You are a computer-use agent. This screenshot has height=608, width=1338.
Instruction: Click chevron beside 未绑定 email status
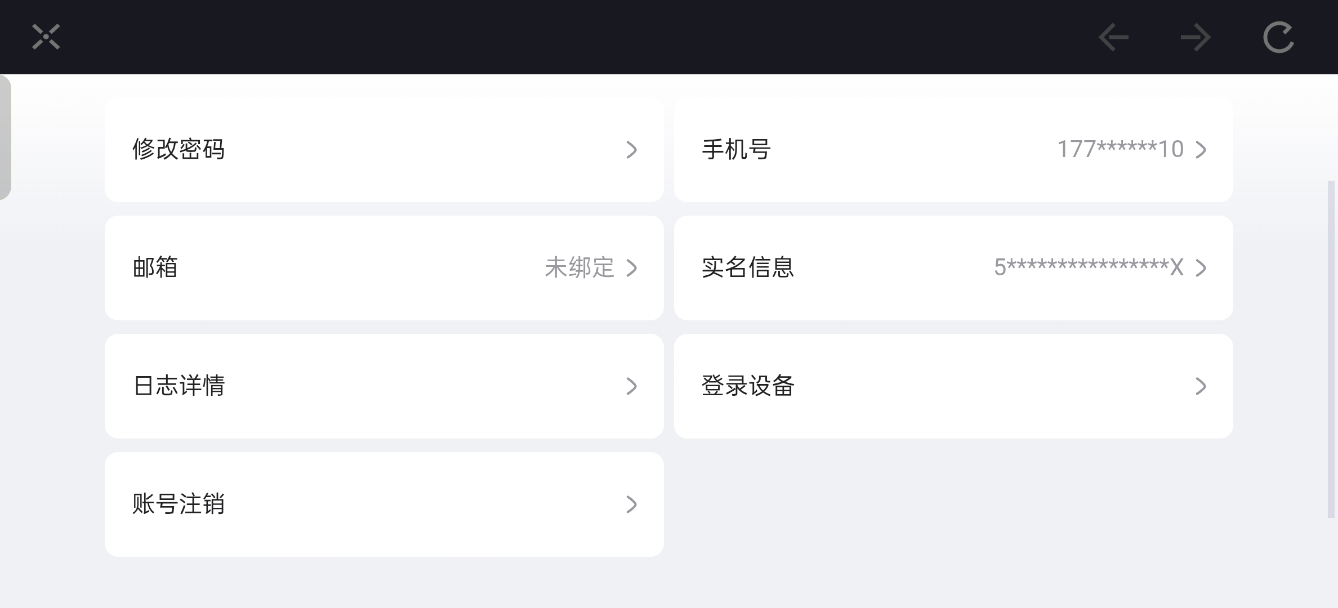(632, 268)
